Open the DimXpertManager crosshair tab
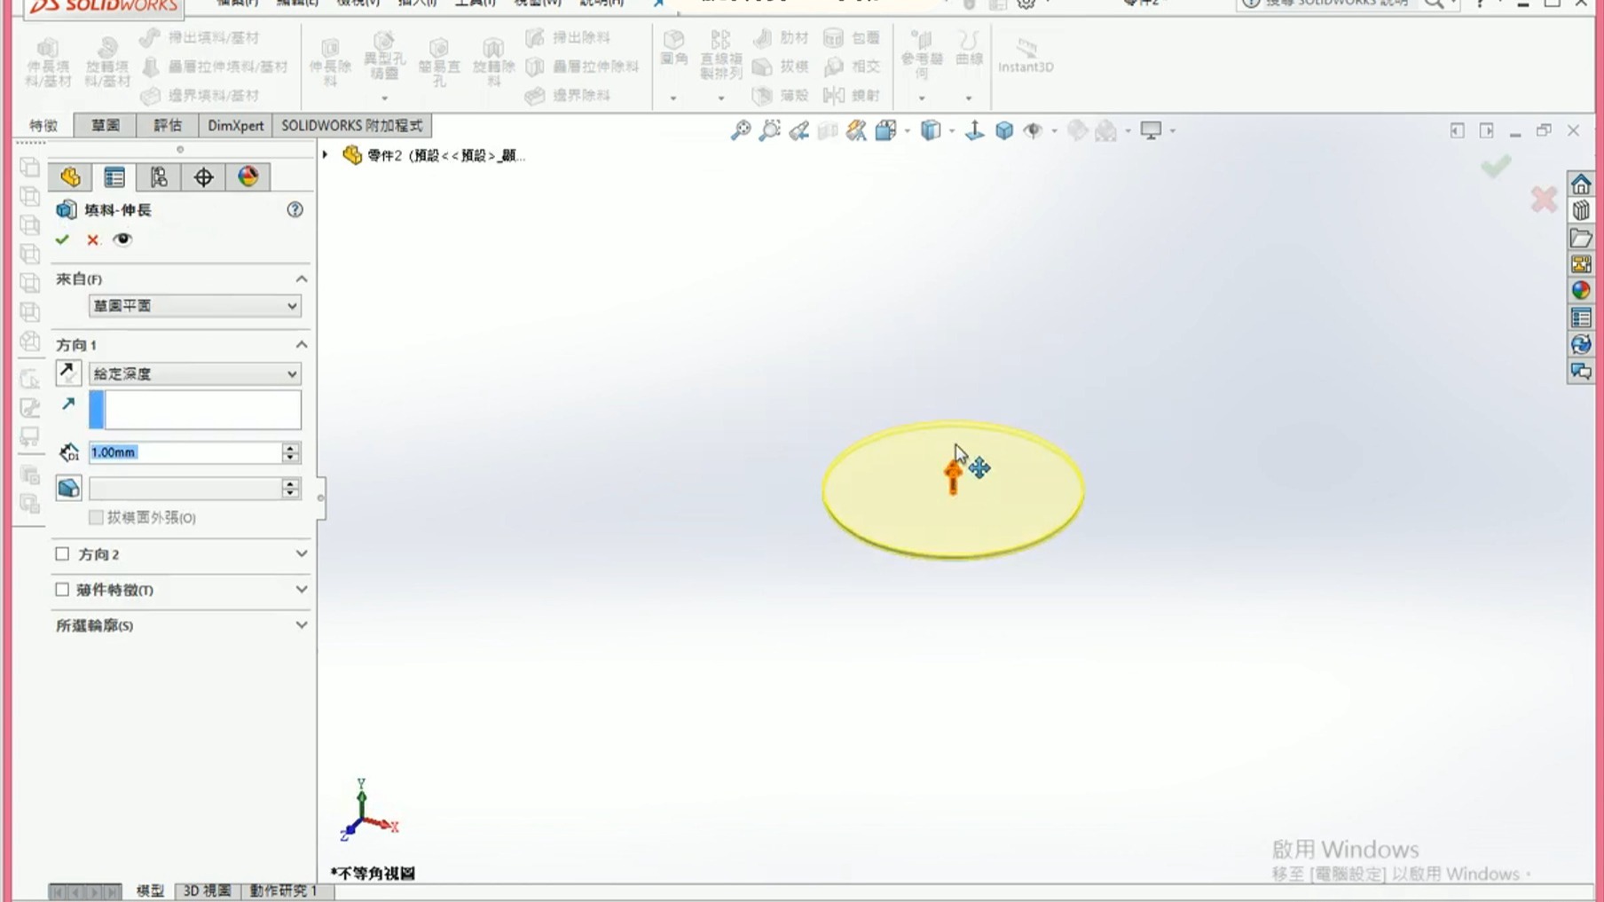The height and width of the screenshot is (902, 1604). tap(203, 176)
